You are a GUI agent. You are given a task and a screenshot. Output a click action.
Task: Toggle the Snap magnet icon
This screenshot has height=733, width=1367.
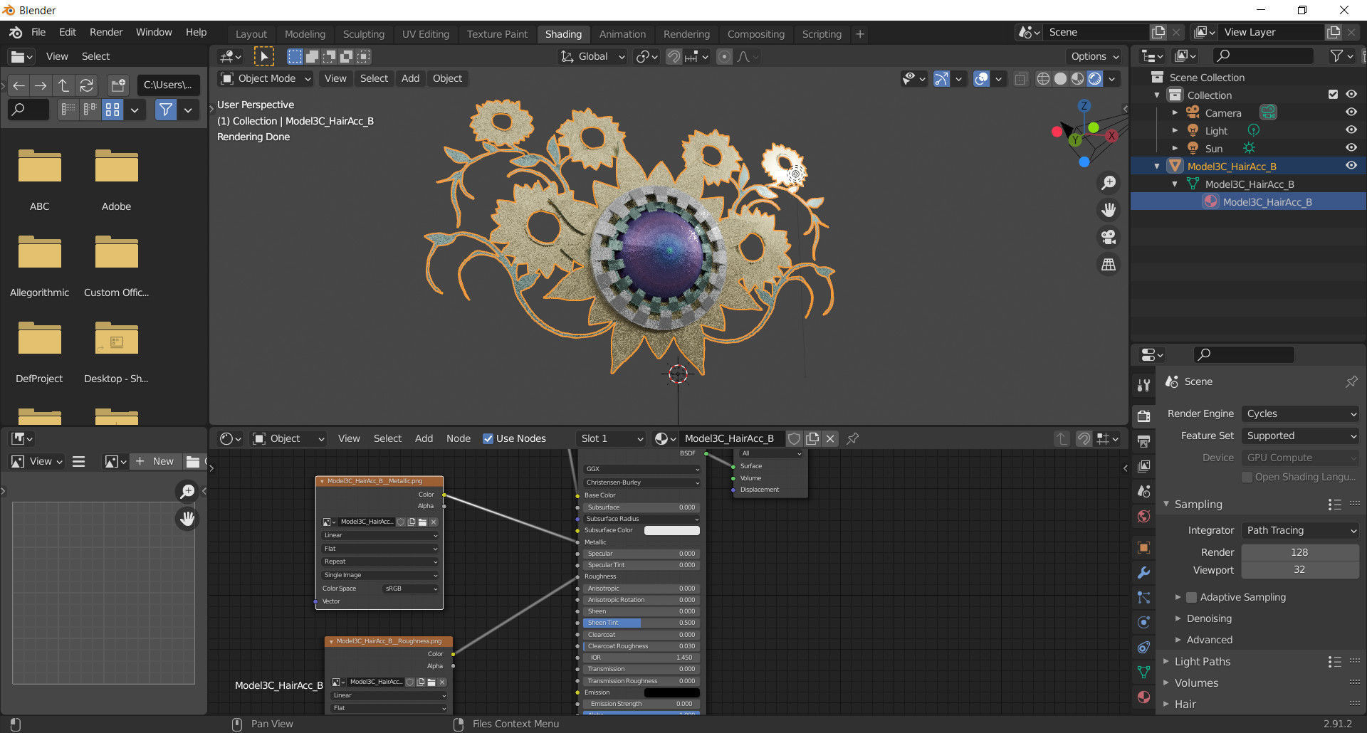pos(673,56)
